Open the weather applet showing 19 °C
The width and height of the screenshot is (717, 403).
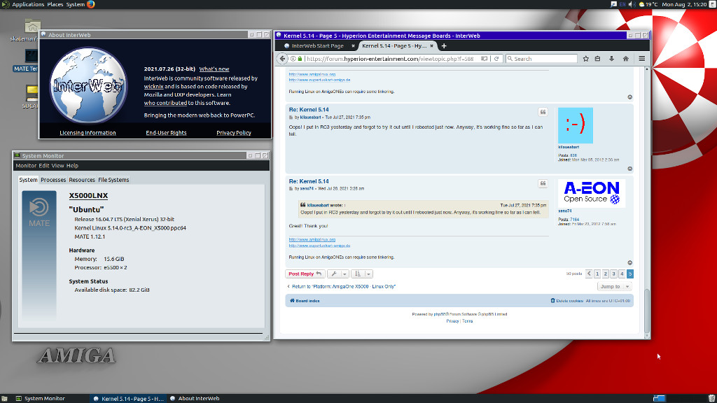coord(648,4)
